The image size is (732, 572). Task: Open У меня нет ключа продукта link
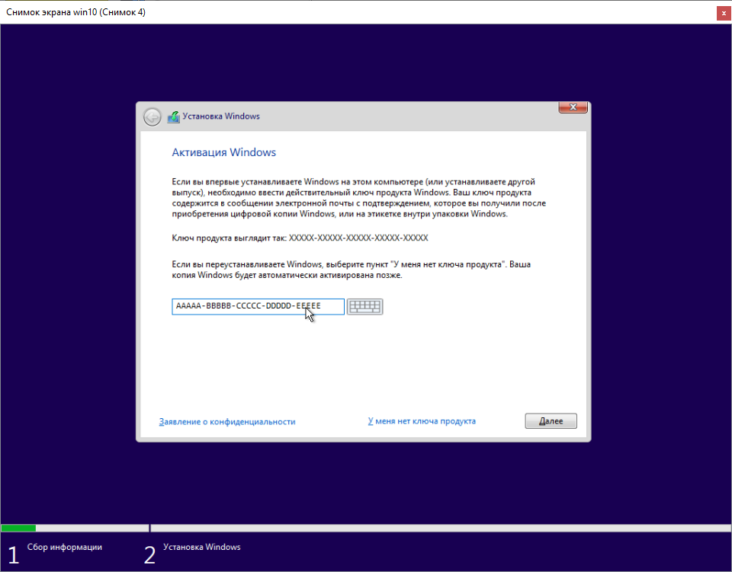click(x=422, y=421)
